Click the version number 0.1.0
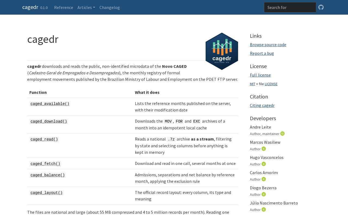 point(44,8)
